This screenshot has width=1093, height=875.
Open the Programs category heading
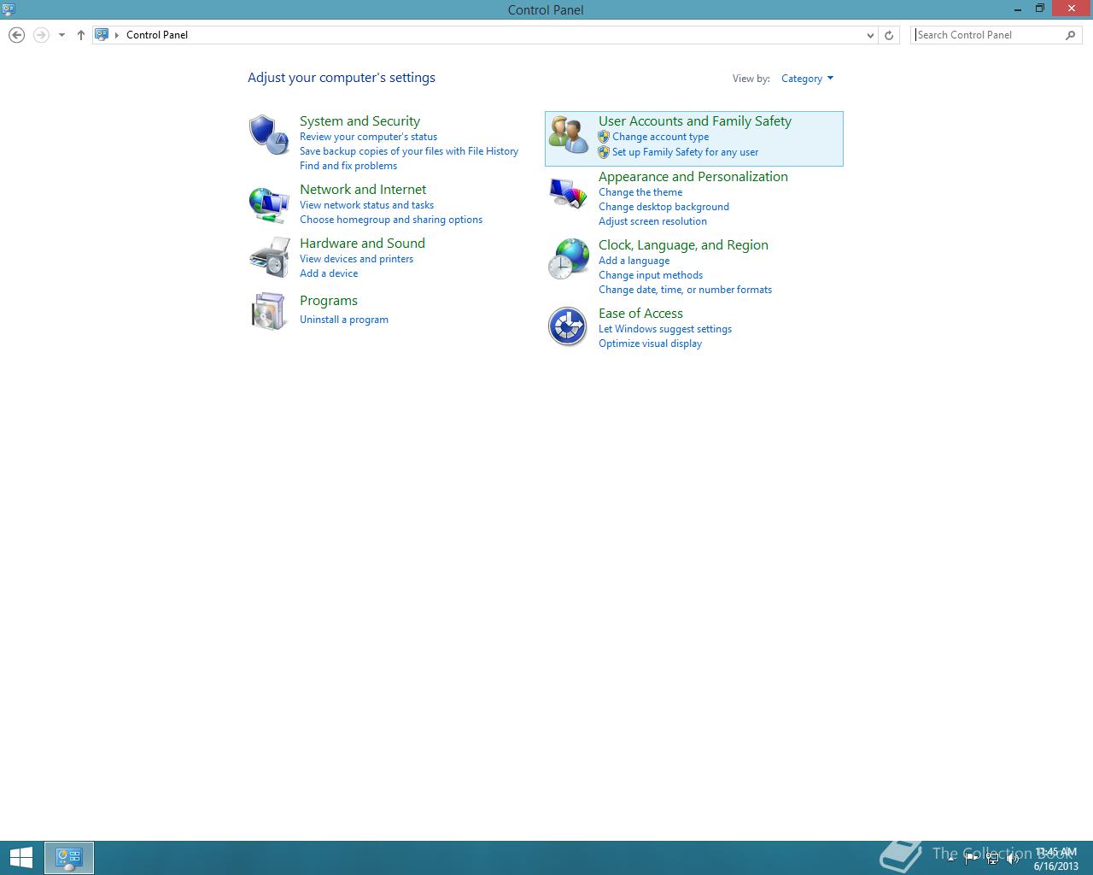(x=329, y=301)
